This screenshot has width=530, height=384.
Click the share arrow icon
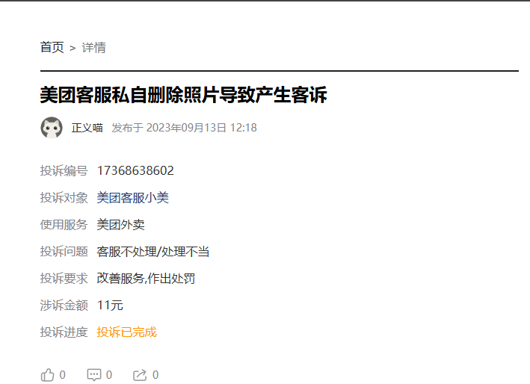140,375
